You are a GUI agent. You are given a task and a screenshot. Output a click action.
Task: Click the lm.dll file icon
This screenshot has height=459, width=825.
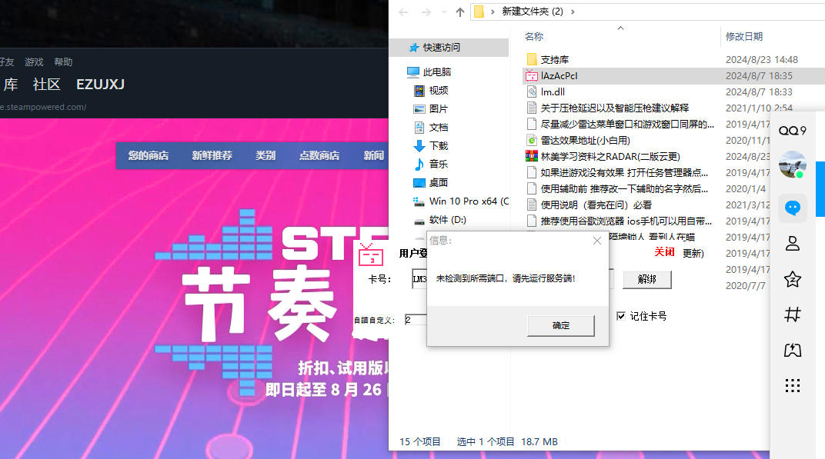(532, 92)
